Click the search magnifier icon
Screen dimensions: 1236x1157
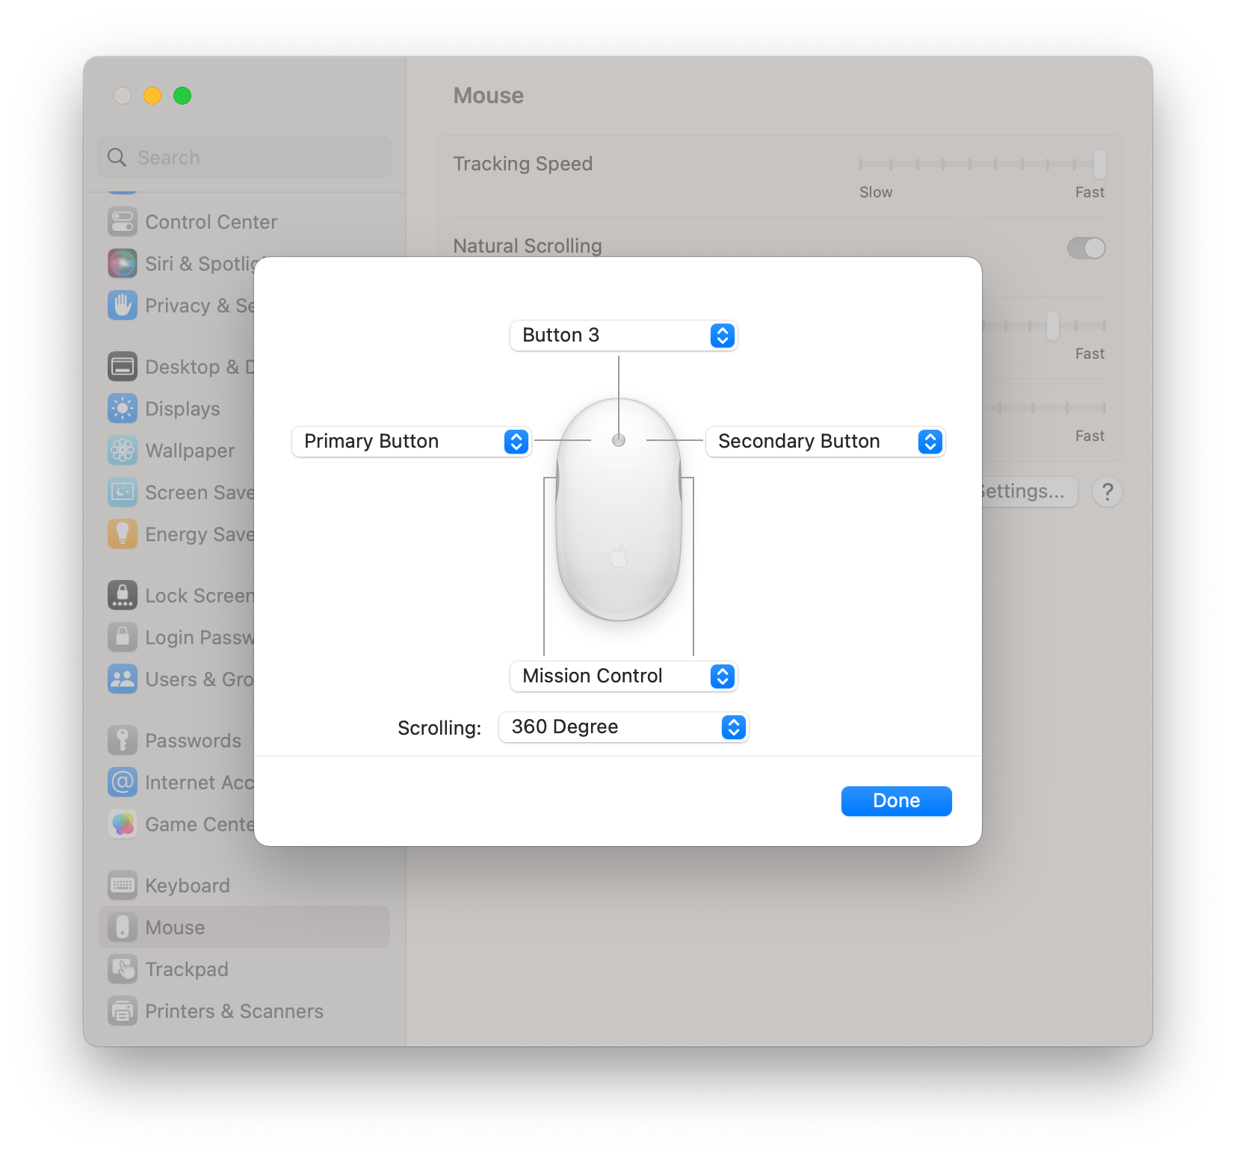point(117,158)
